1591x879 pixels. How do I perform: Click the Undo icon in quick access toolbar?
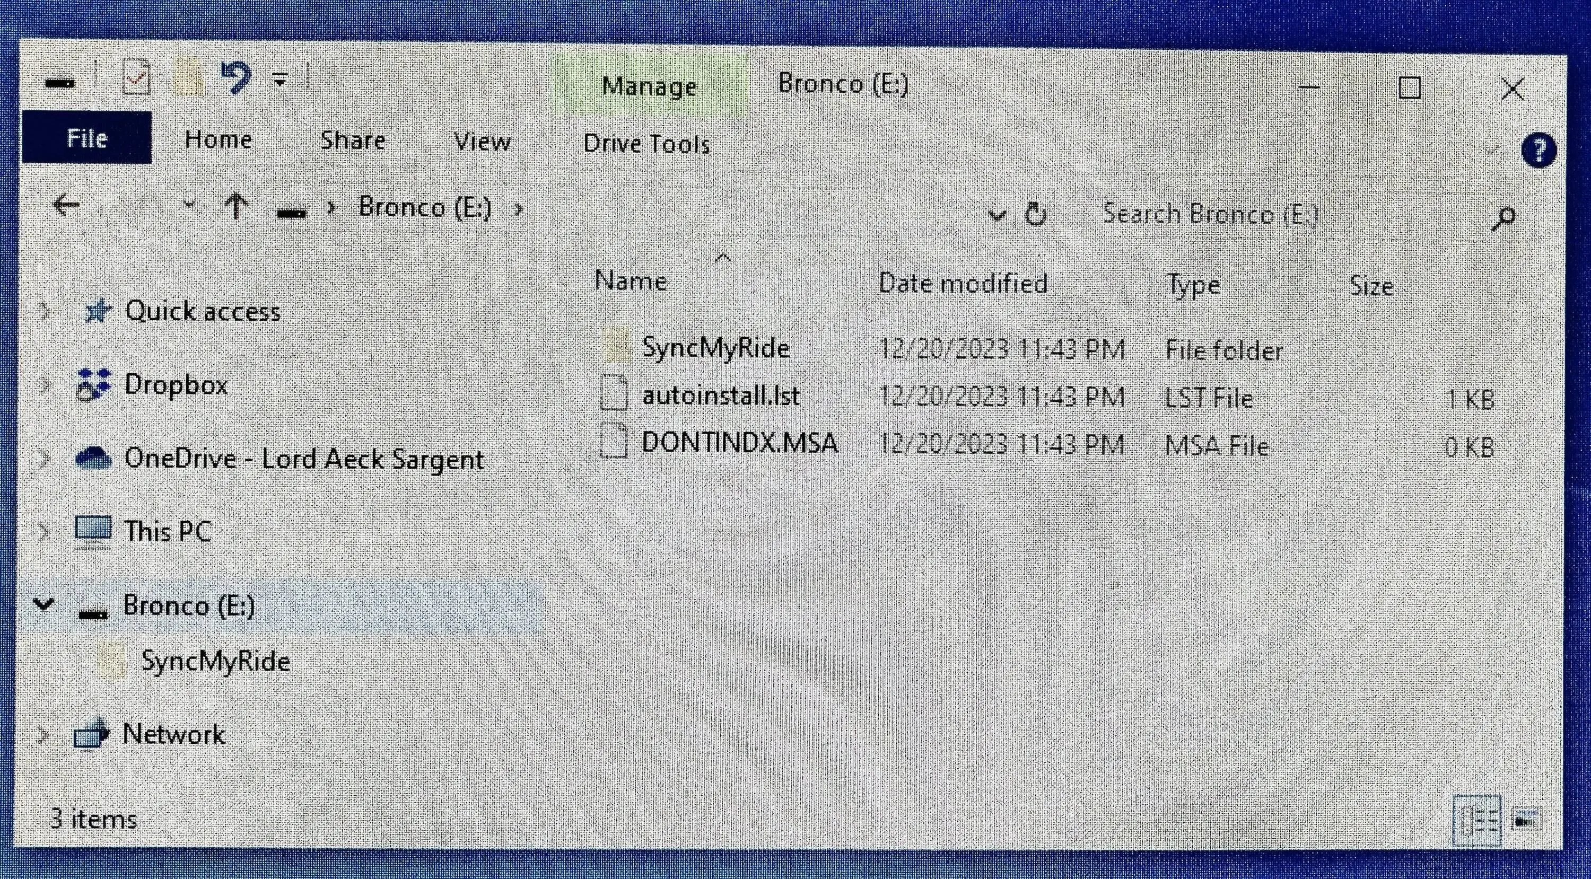[237, 77]
